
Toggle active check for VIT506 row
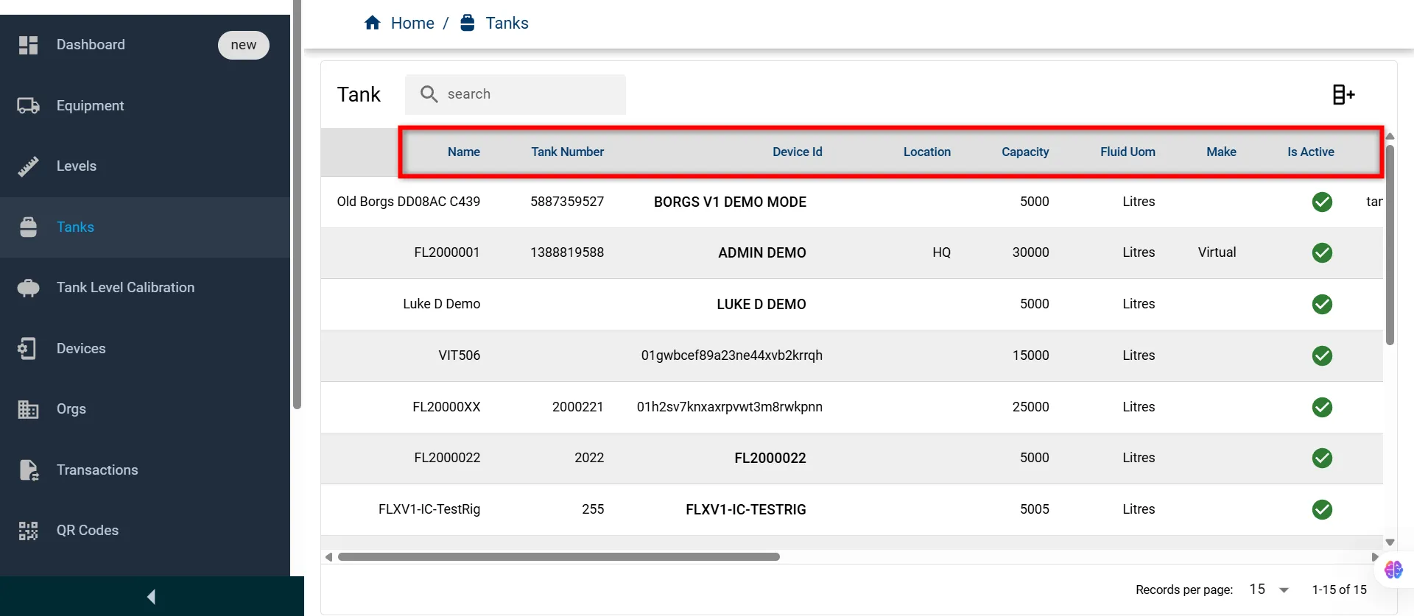click(x=1322, y=355)
